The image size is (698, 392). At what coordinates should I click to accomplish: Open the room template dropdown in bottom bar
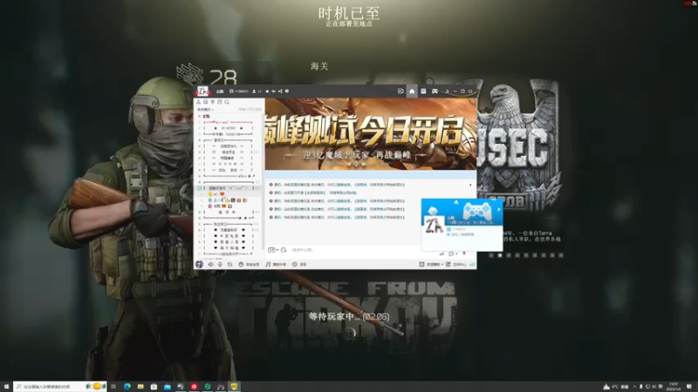(x=431, y=265)
